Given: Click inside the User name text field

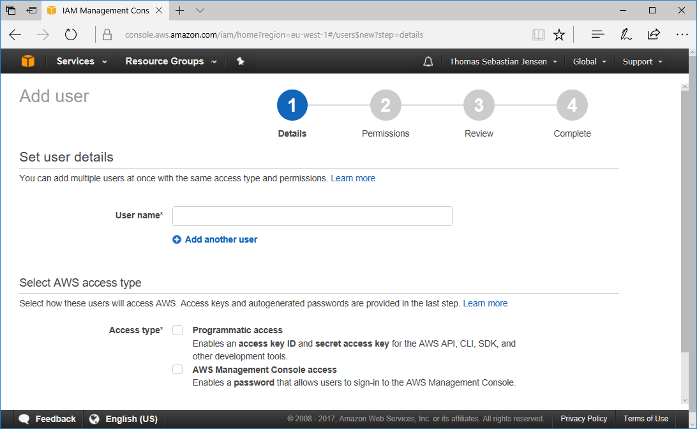Looking at the screenshot, I should click(x=312, y=216).
